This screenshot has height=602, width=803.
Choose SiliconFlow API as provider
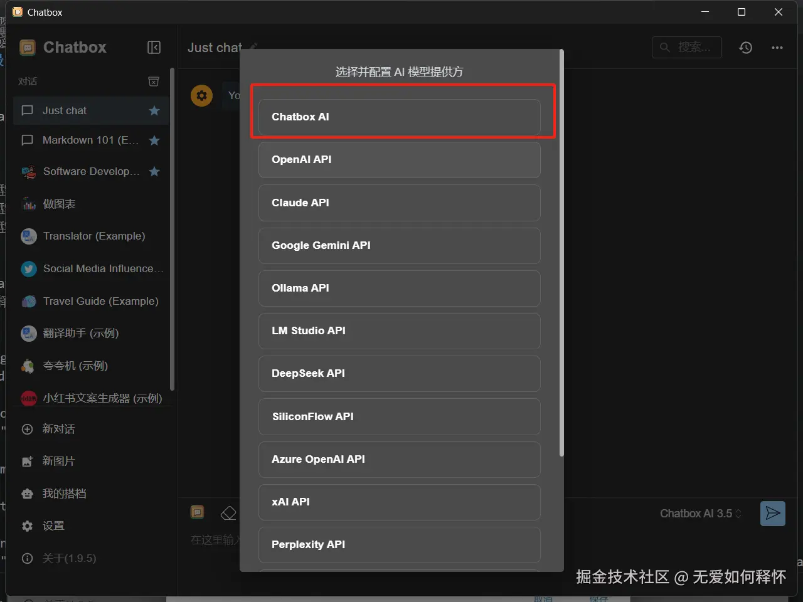[400, 416]
